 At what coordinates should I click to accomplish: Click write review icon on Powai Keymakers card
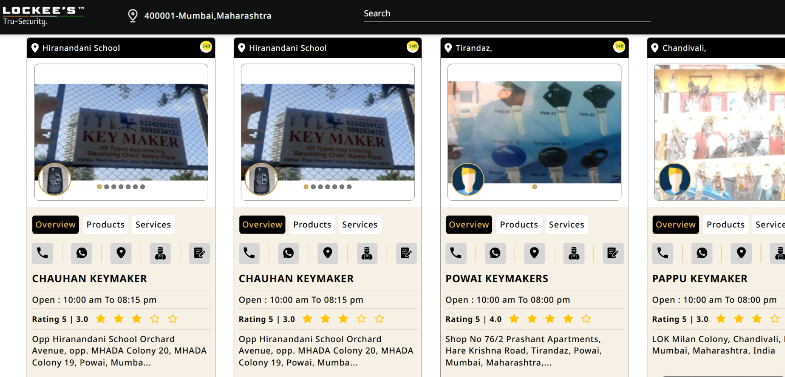tap(613, 253)
